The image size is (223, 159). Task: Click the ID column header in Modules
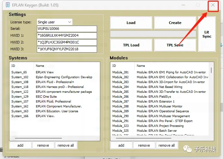[123, 66]
